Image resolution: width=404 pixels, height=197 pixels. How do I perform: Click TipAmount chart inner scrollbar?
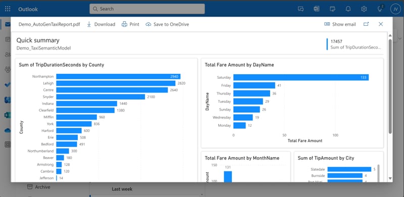pyautogui.click(x=378, y=173)
